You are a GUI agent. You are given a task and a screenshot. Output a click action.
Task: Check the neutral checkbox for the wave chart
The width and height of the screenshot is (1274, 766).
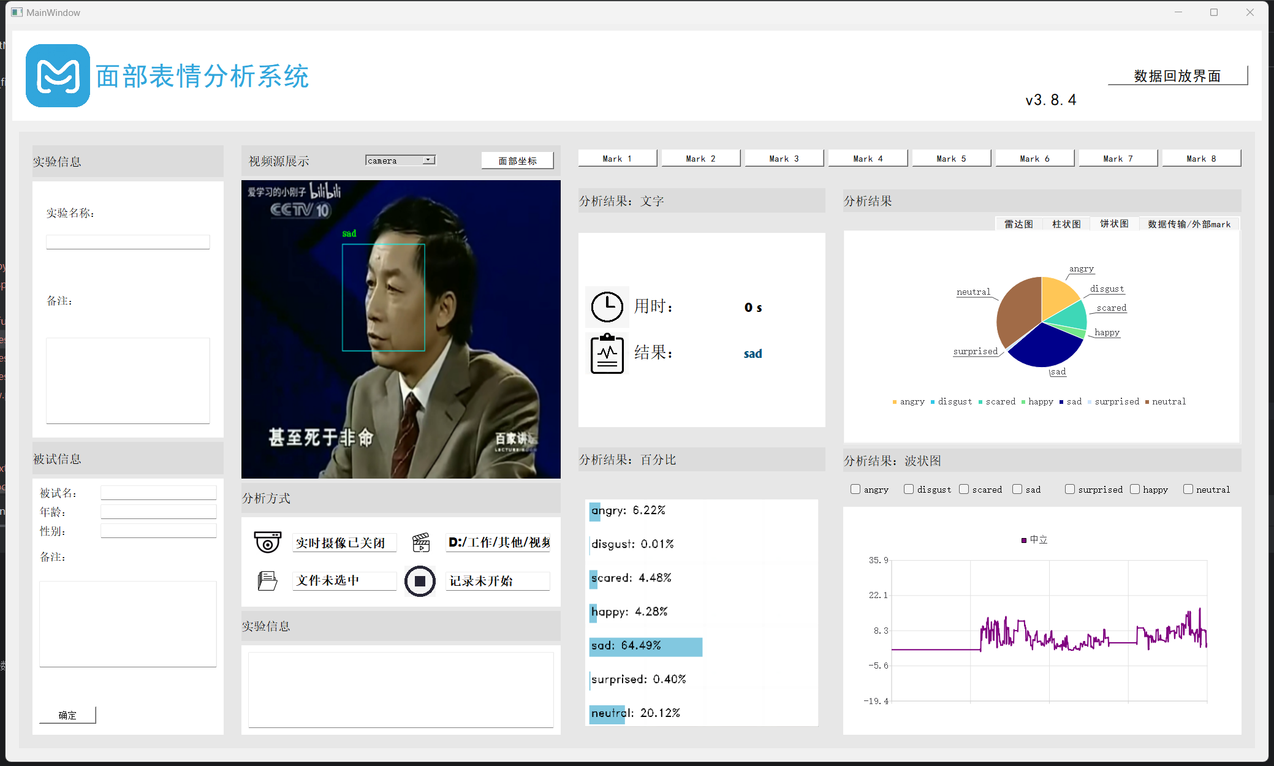(x=1189, y=489)
